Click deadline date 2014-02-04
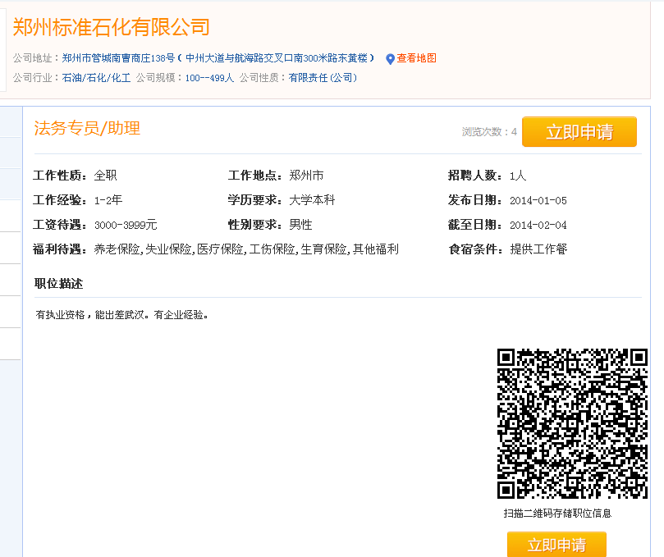664x557 pixels. tap(538, 225)
